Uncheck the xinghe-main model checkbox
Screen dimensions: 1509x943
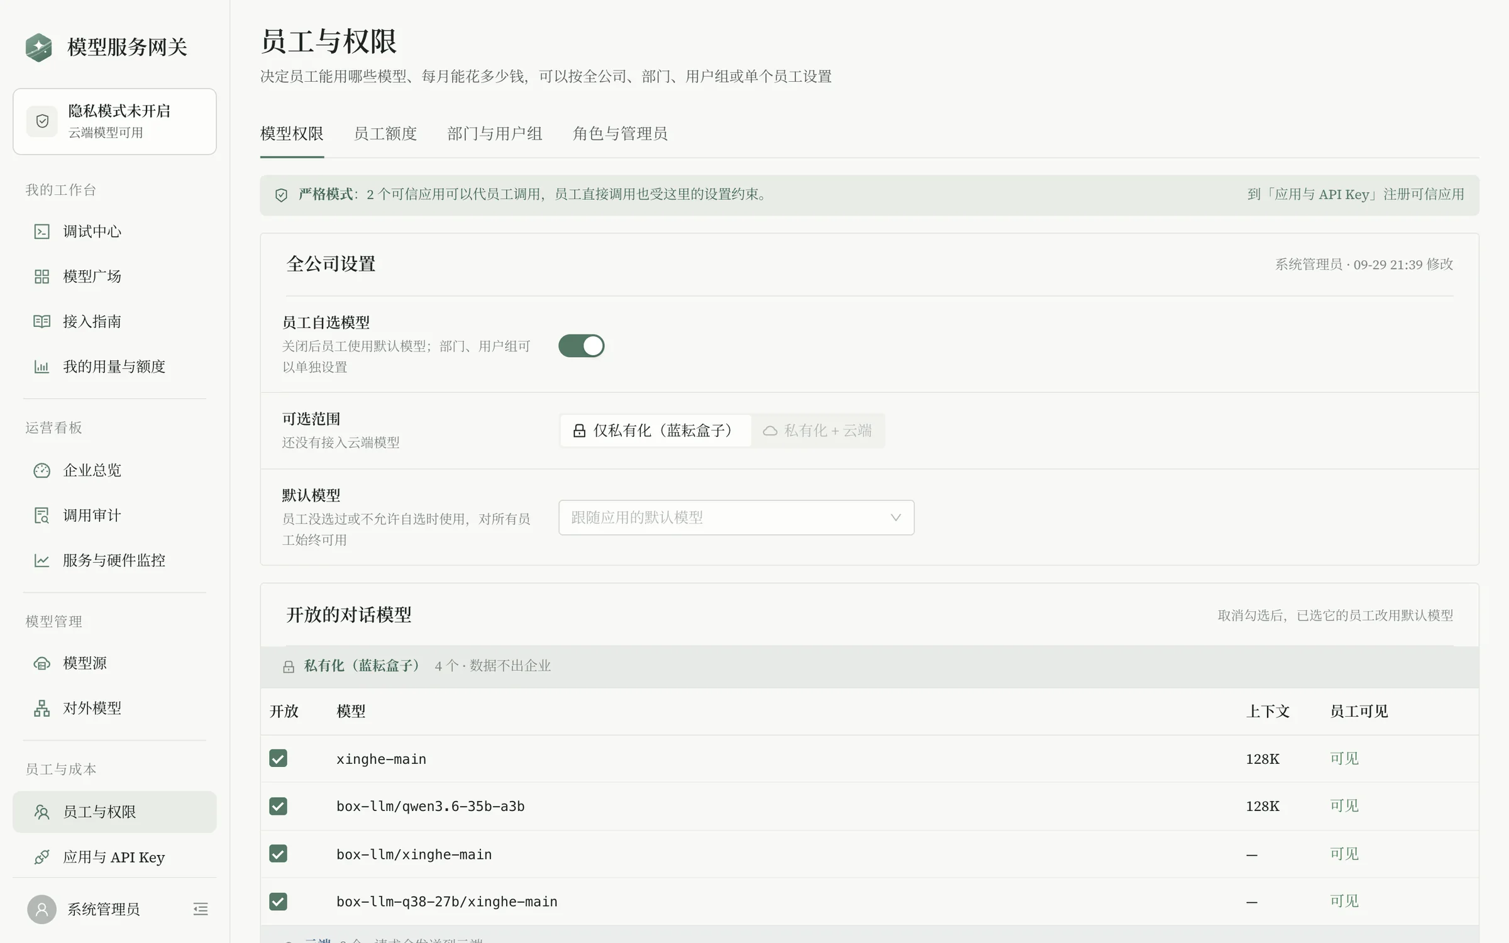click(278, 758)
